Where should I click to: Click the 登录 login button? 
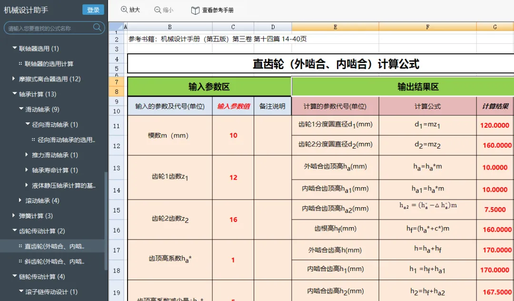pyautogui.click(x=93, y=10)
